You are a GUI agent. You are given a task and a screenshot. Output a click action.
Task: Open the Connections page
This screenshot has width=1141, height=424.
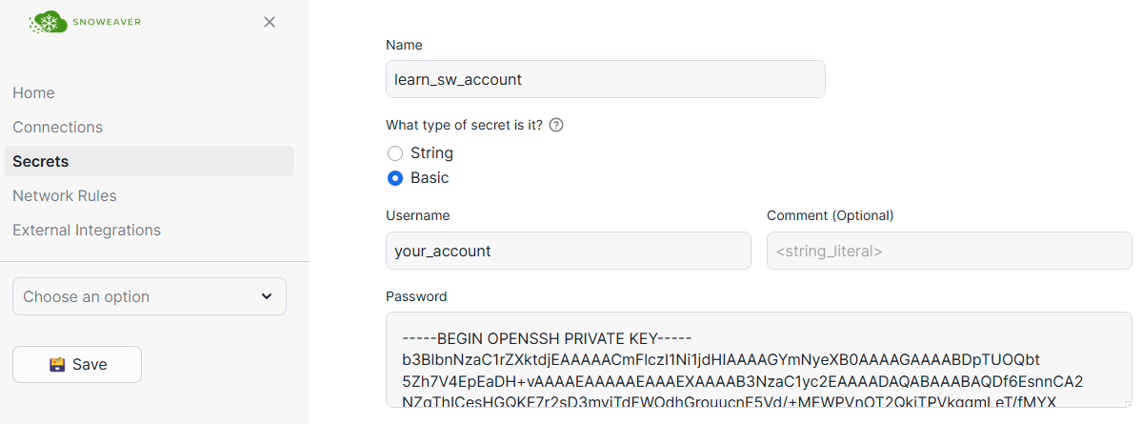tap(57, 127)
